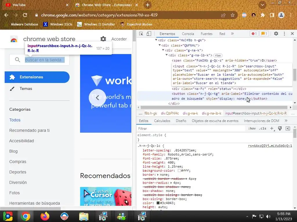Collapse the div class QbFNHc node
This screenshot has width=297, height=222.
pos(160,45)
